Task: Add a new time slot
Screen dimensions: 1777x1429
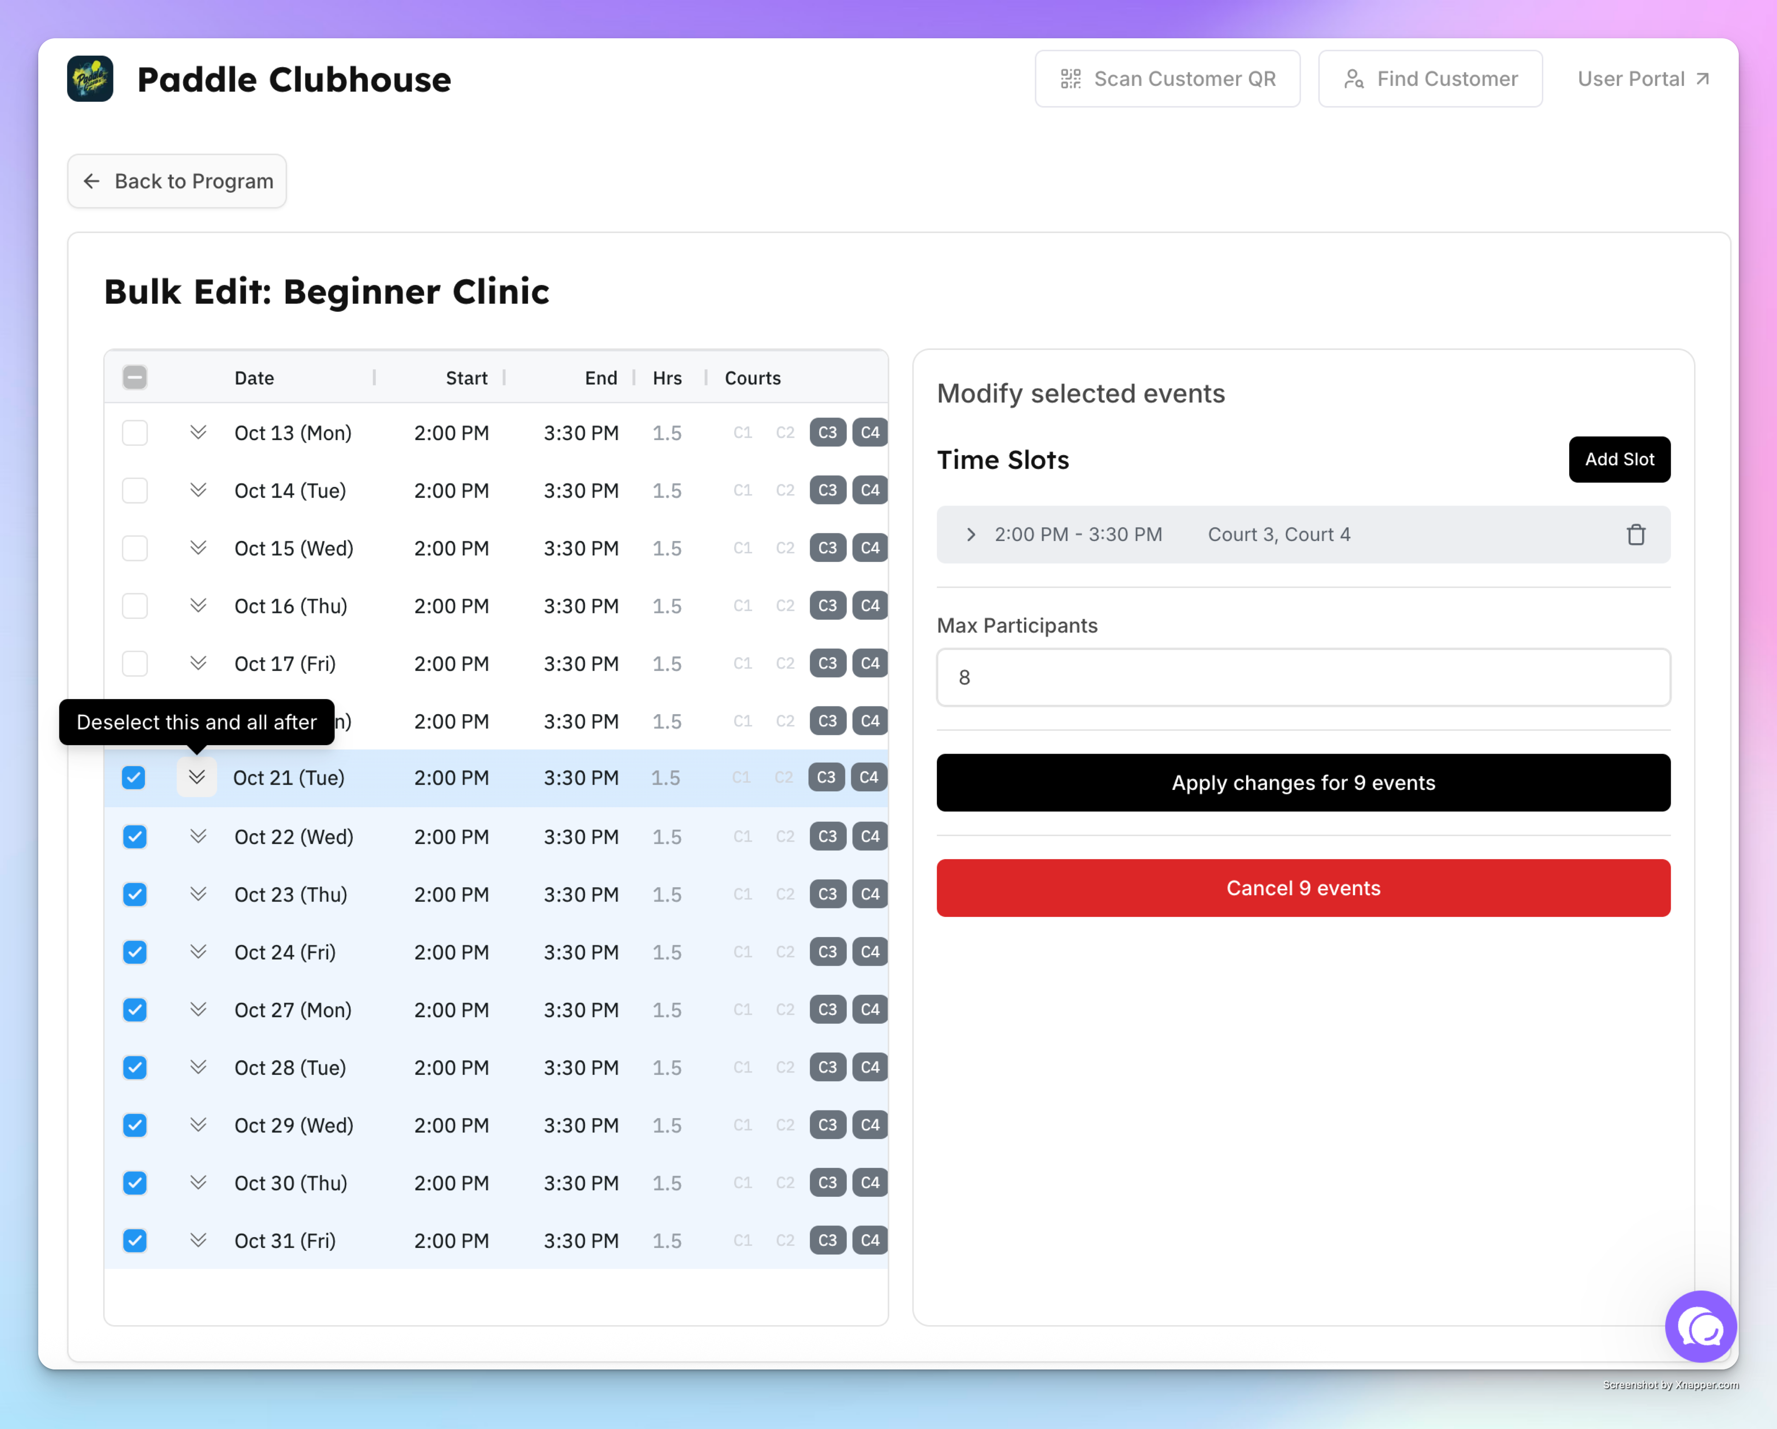Action: [x=1619, y=459]
